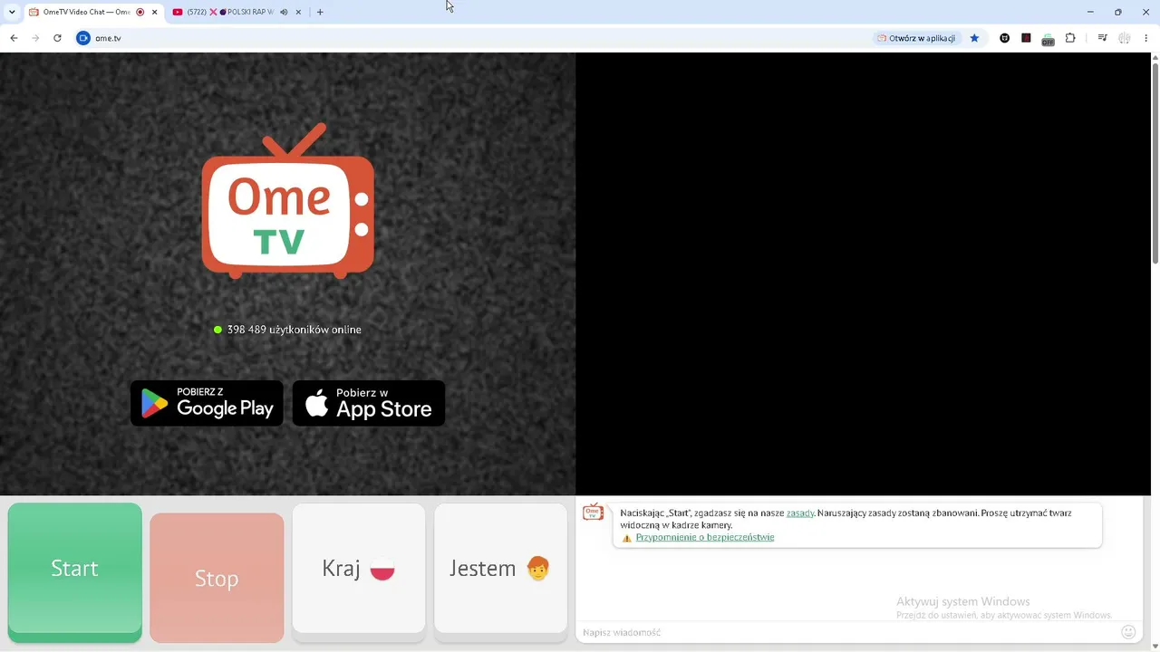Bookmark this page with the star icon
The width and height of the screenshot is (1160, 652).
(974, 38)
